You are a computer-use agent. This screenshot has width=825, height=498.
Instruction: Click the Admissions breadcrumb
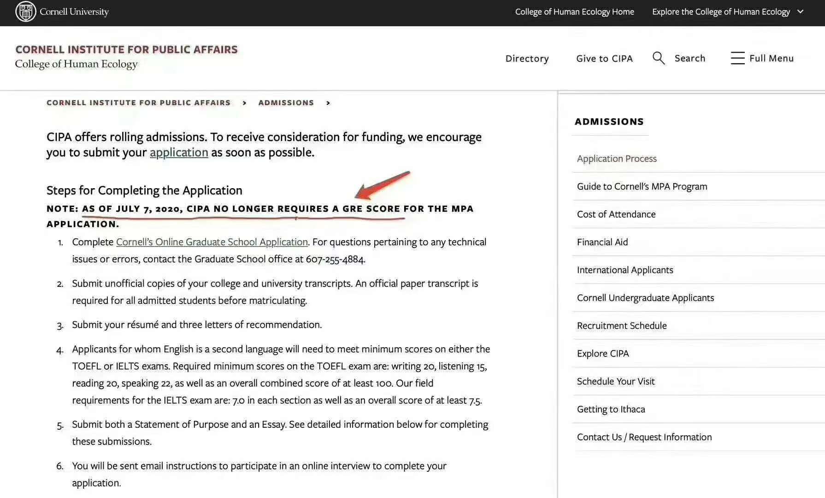(286, 102)
